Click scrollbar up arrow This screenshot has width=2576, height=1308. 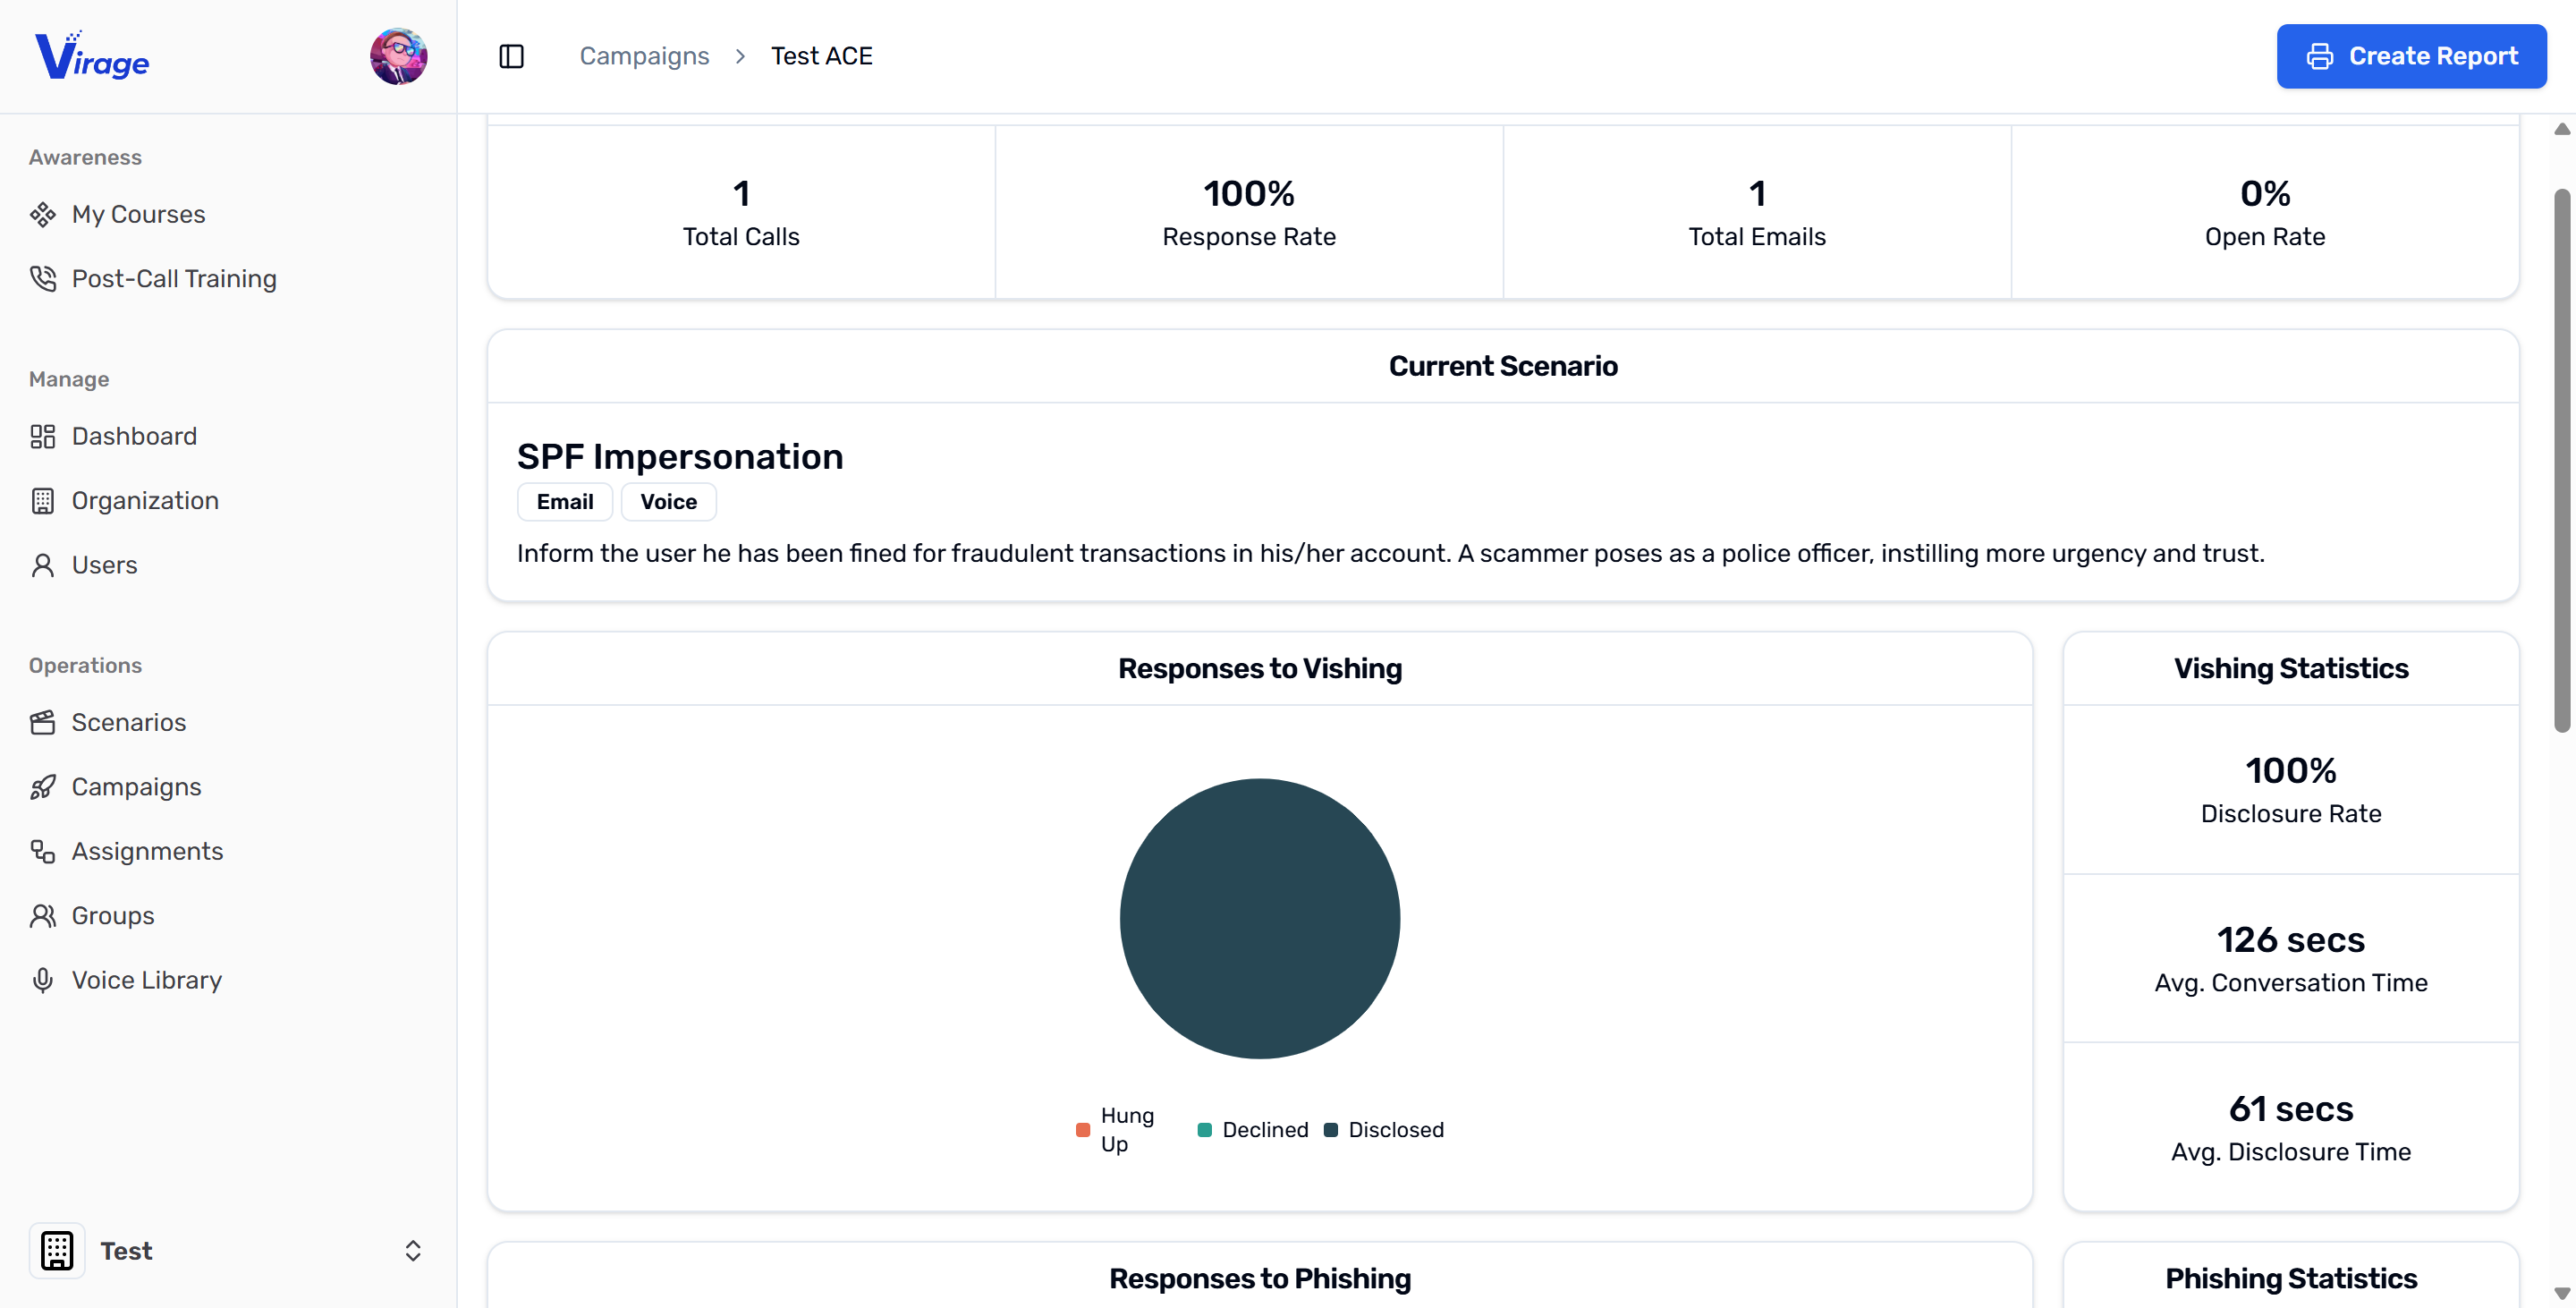coord(2561,128)
